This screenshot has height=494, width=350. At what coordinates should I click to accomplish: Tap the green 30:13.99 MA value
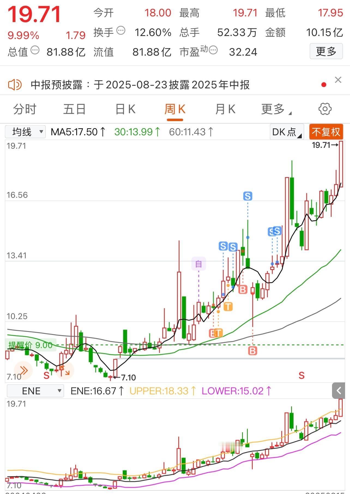coord(137,132)
